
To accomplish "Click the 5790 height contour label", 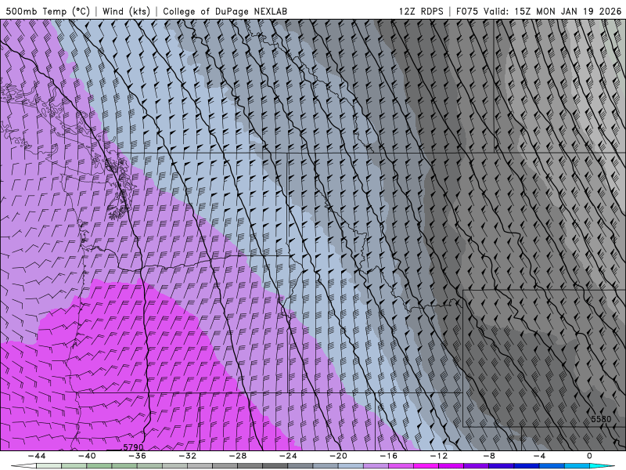I will pos(133,447).
